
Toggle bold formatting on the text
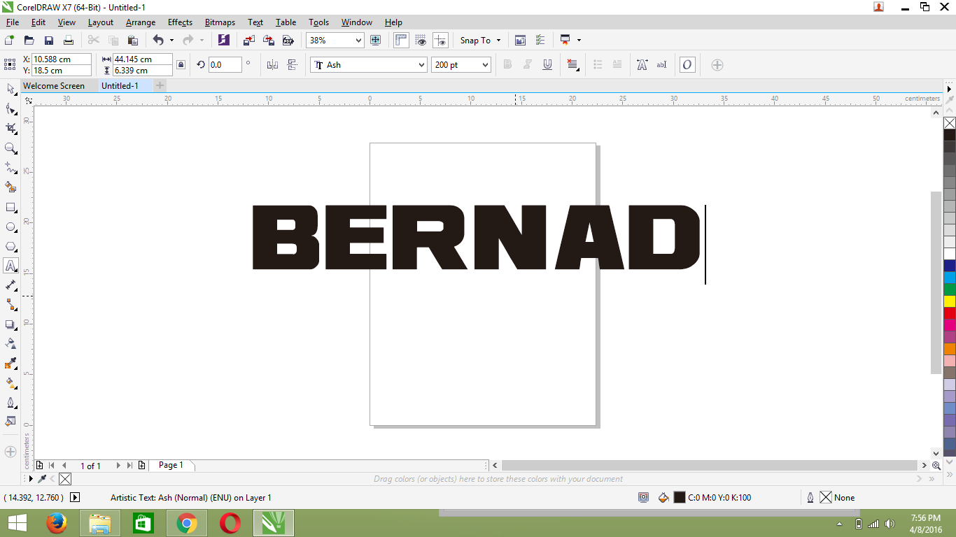pos(507,64)
